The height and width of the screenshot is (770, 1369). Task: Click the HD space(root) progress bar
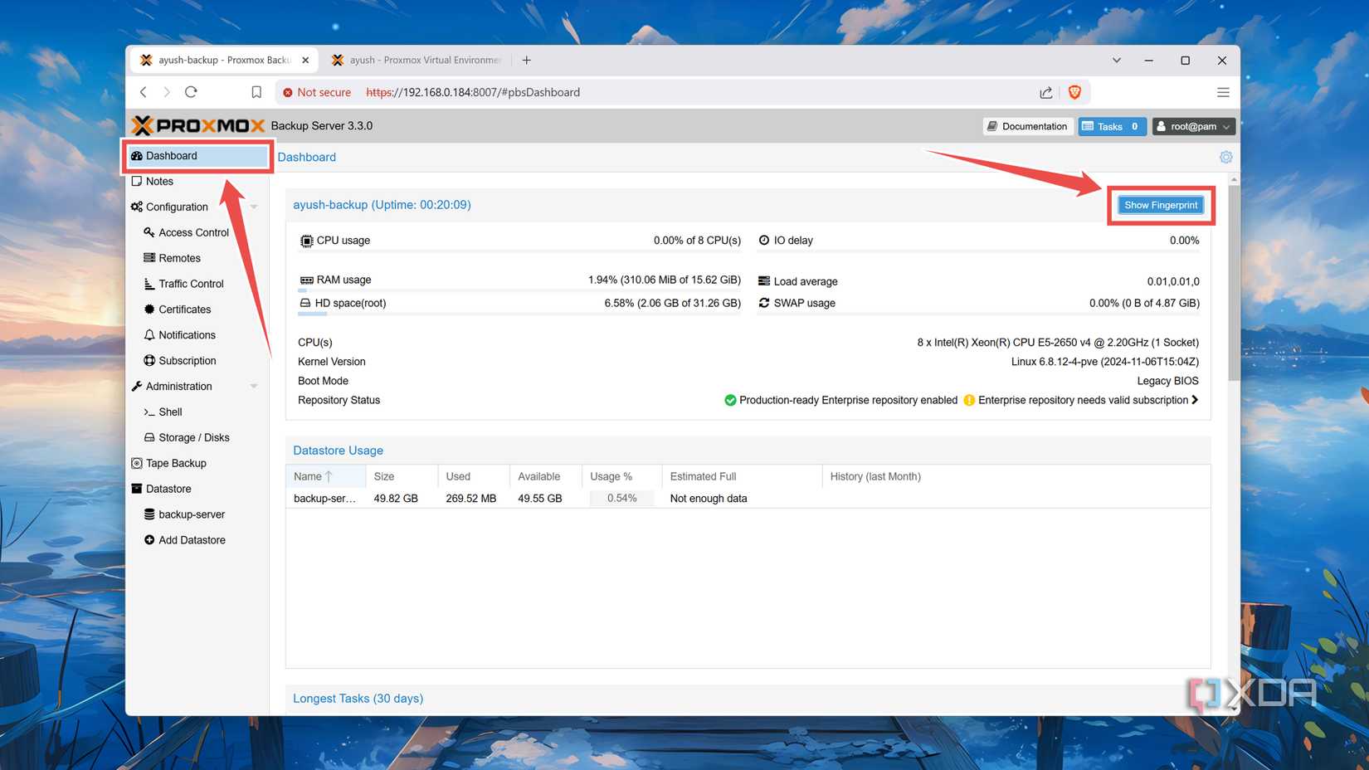pos(519,314)
